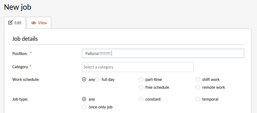The image size is (257, 113).
Task: Click the Category field label
Action: click(20, 67)
